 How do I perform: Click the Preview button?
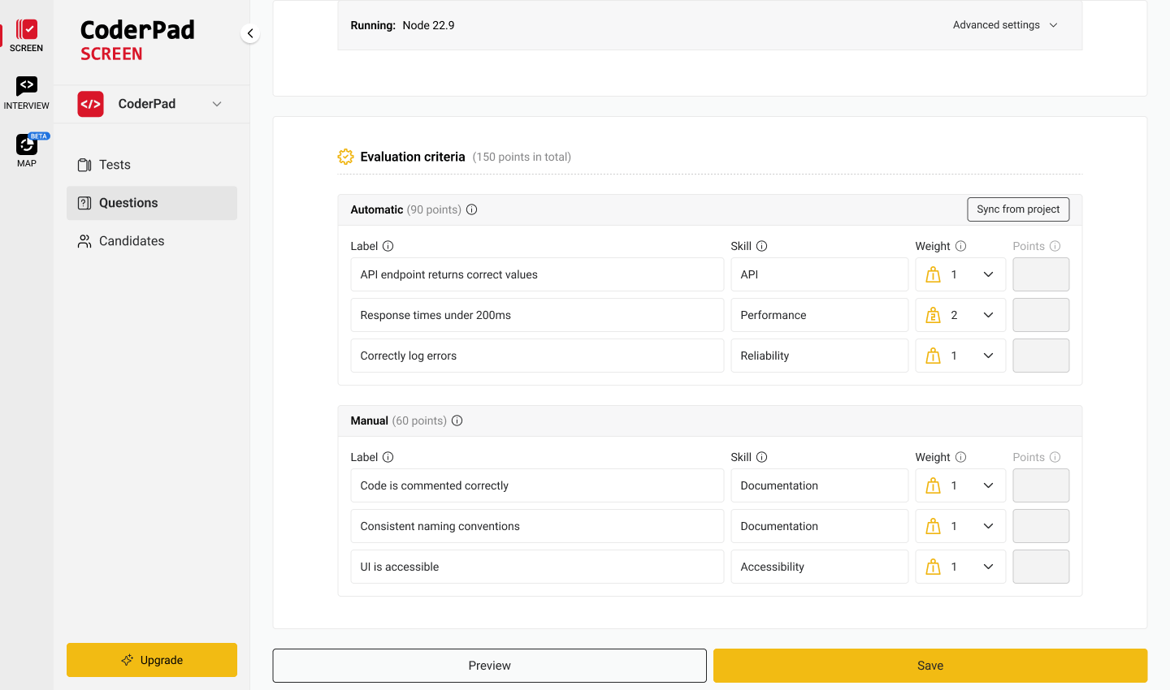(x=489, y=666)
